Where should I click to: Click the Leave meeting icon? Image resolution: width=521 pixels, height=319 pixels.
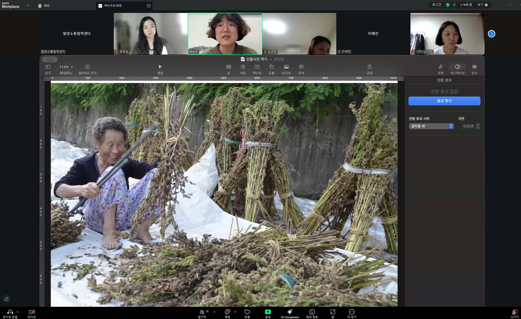click(514, 312)
